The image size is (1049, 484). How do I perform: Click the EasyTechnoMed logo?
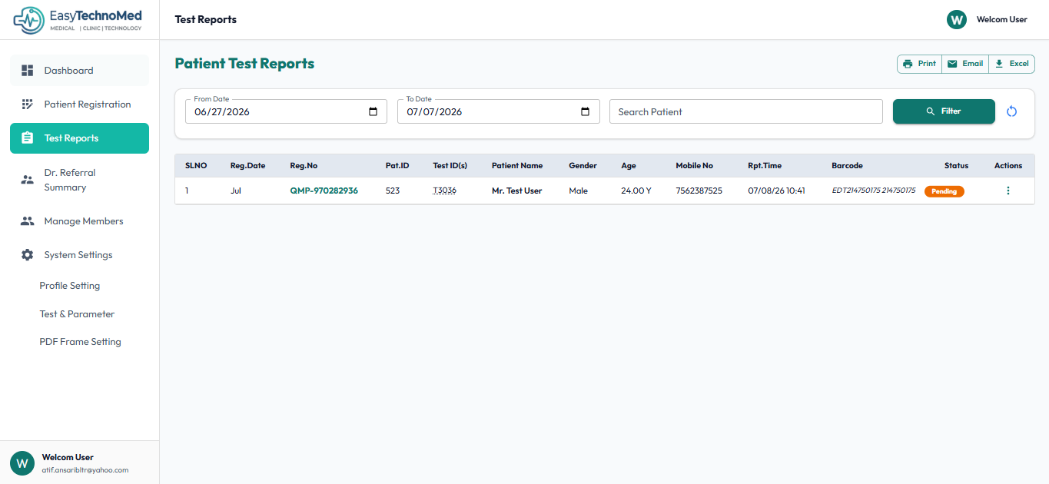click(x=78, y=19)
